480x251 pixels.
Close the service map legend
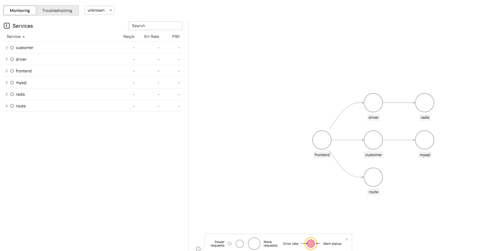coord(347,239)
